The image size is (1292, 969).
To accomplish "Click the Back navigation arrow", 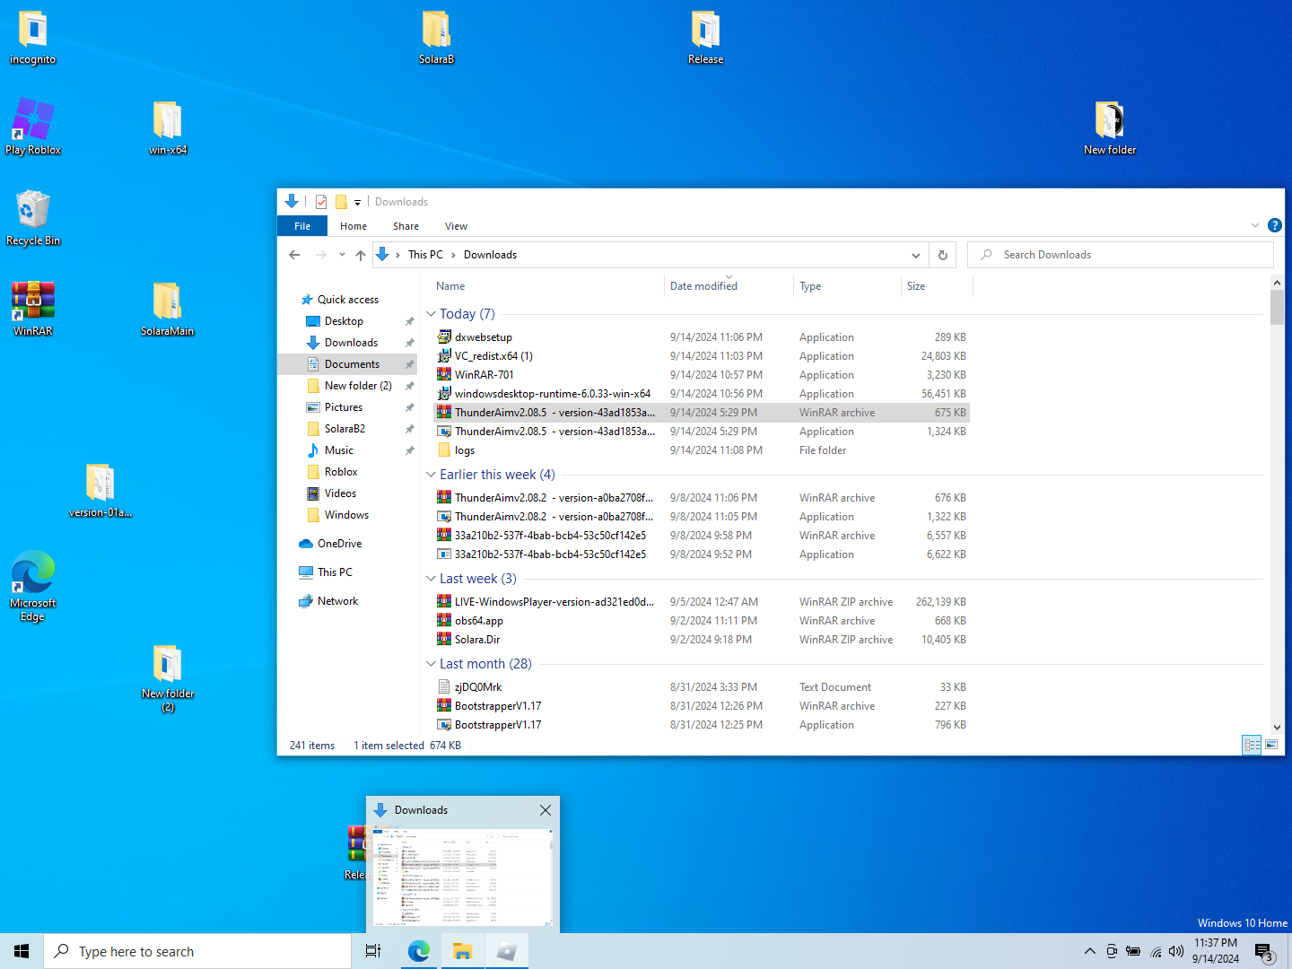I will pos(294,255).
